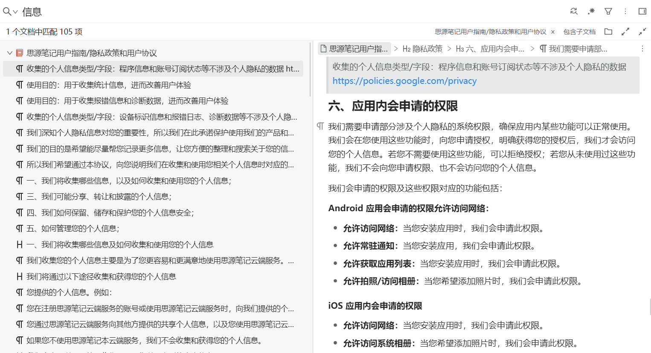
Task: Open the search method regex asterisk icon
Action: (x=591, y=11)
